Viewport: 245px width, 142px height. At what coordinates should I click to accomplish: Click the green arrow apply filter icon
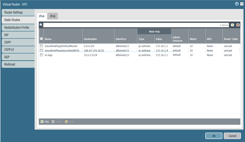pyautogui.click(x=233, y=25)
